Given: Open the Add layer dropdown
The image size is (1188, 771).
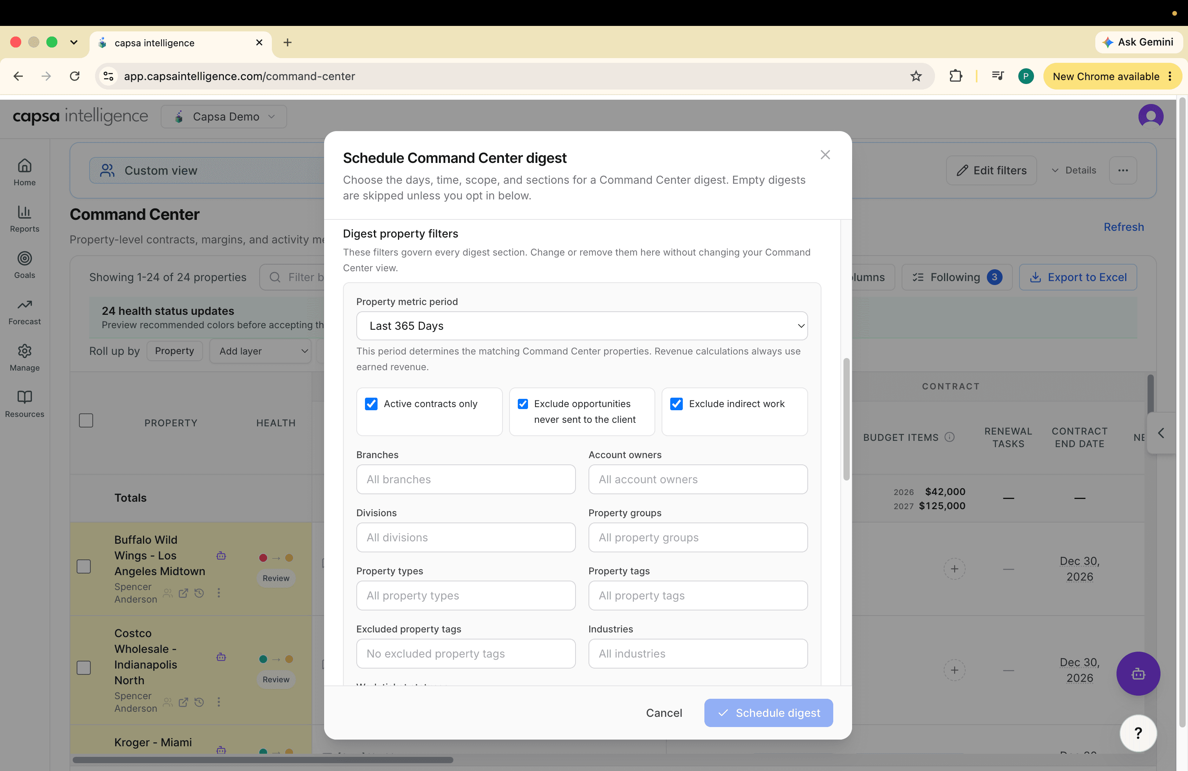Looking at the screenshot, I should 260,351.
